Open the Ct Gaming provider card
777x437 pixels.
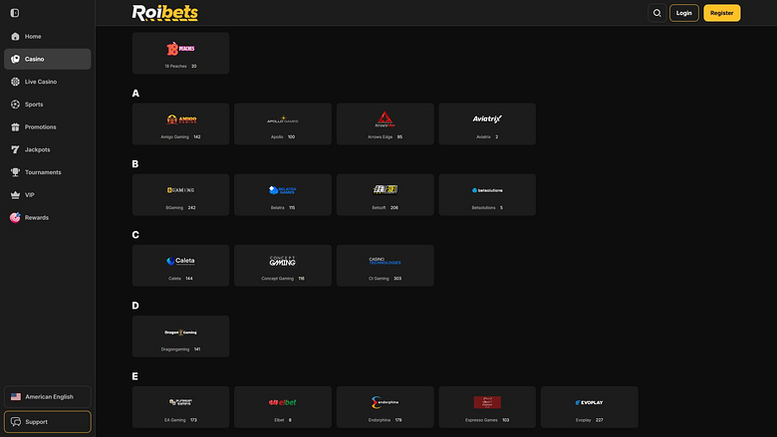[x=386, y=266]
